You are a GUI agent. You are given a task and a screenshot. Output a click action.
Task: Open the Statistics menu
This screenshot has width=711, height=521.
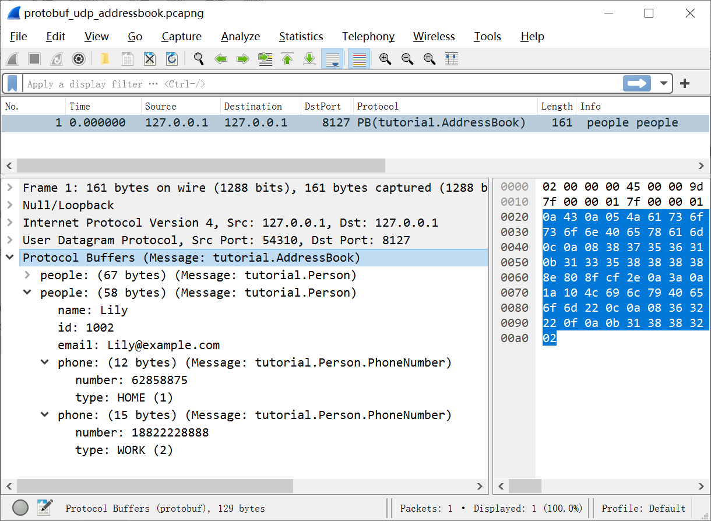[x=301, y=36]
